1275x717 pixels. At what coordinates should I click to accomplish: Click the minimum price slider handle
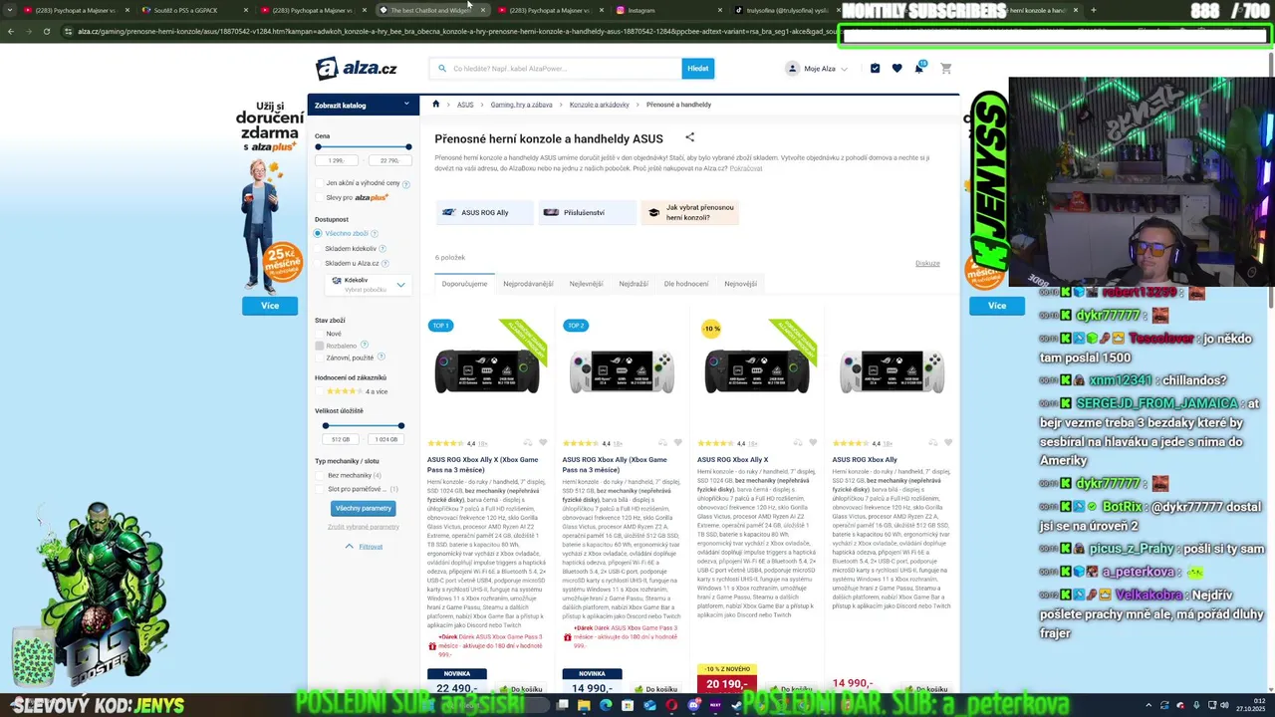(319, 147)
